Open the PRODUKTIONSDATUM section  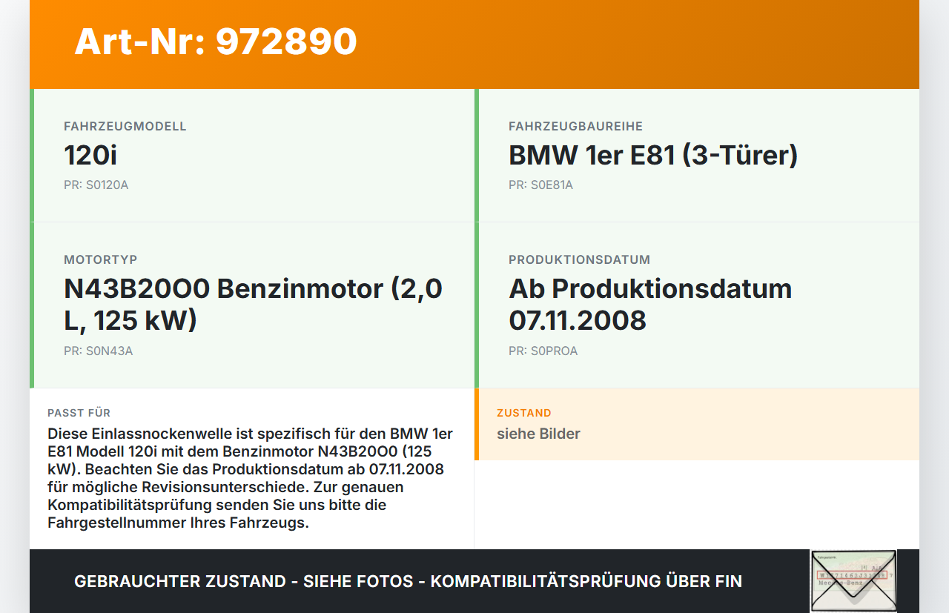(x=579, y=259)
